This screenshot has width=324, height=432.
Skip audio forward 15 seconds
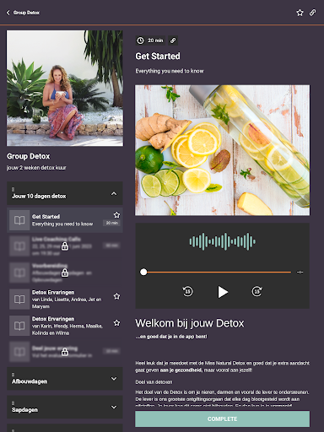pos(256,291)
